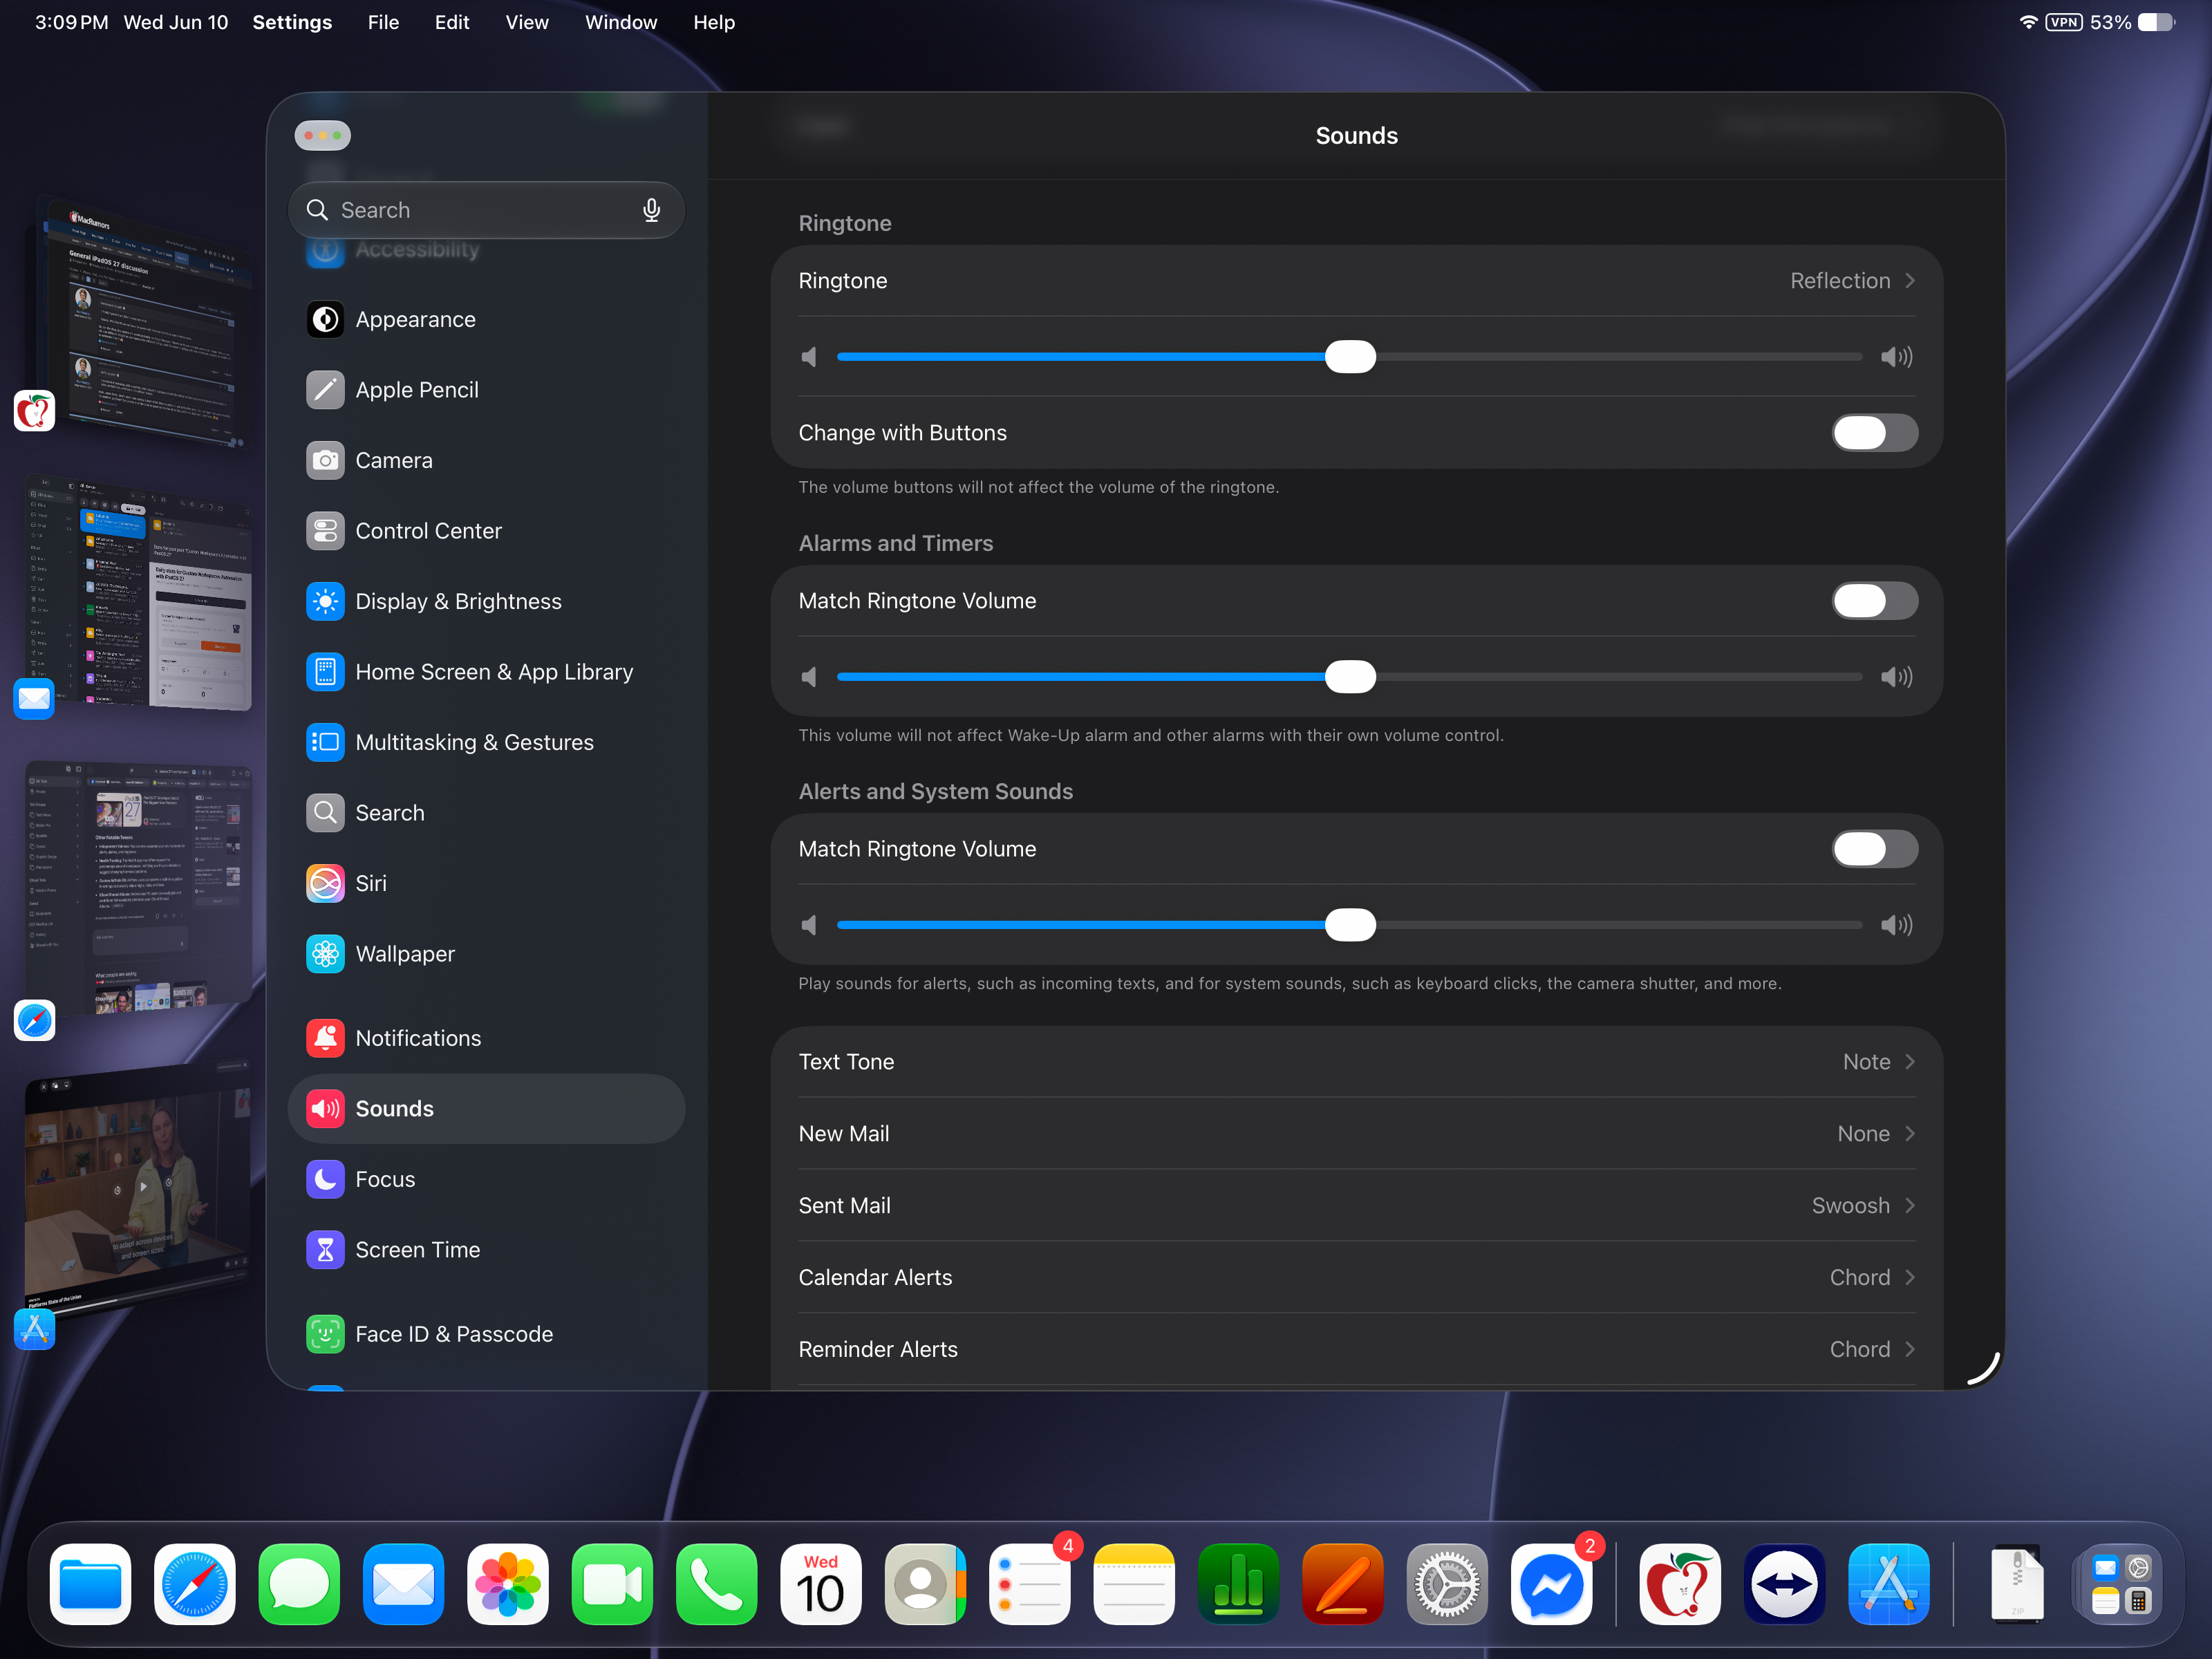2212x1659 pixels.
Task: Open Contacts app in the dock
Action: point(925,1584)
